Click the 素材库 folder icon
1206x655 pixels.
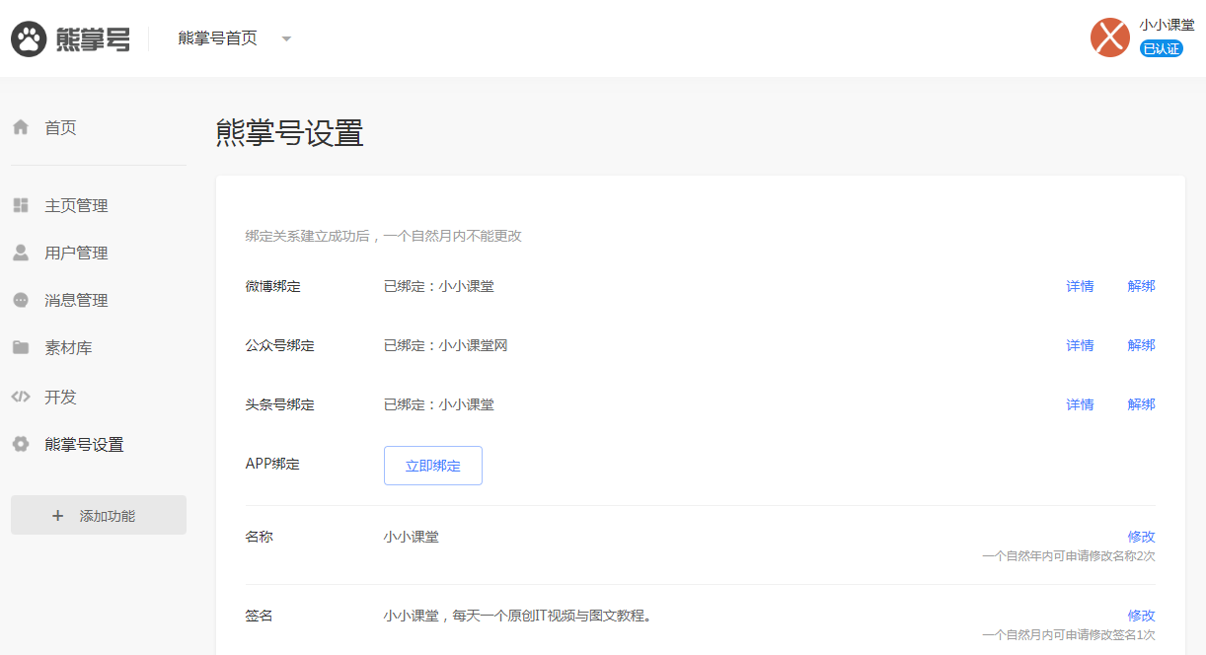[21, 347]
